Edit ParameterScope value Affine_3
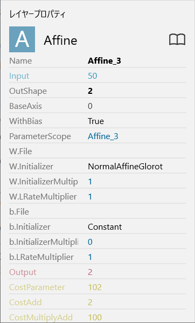This screenshot has height=323, width=195. pyautogui.click(x=103, y=136)
